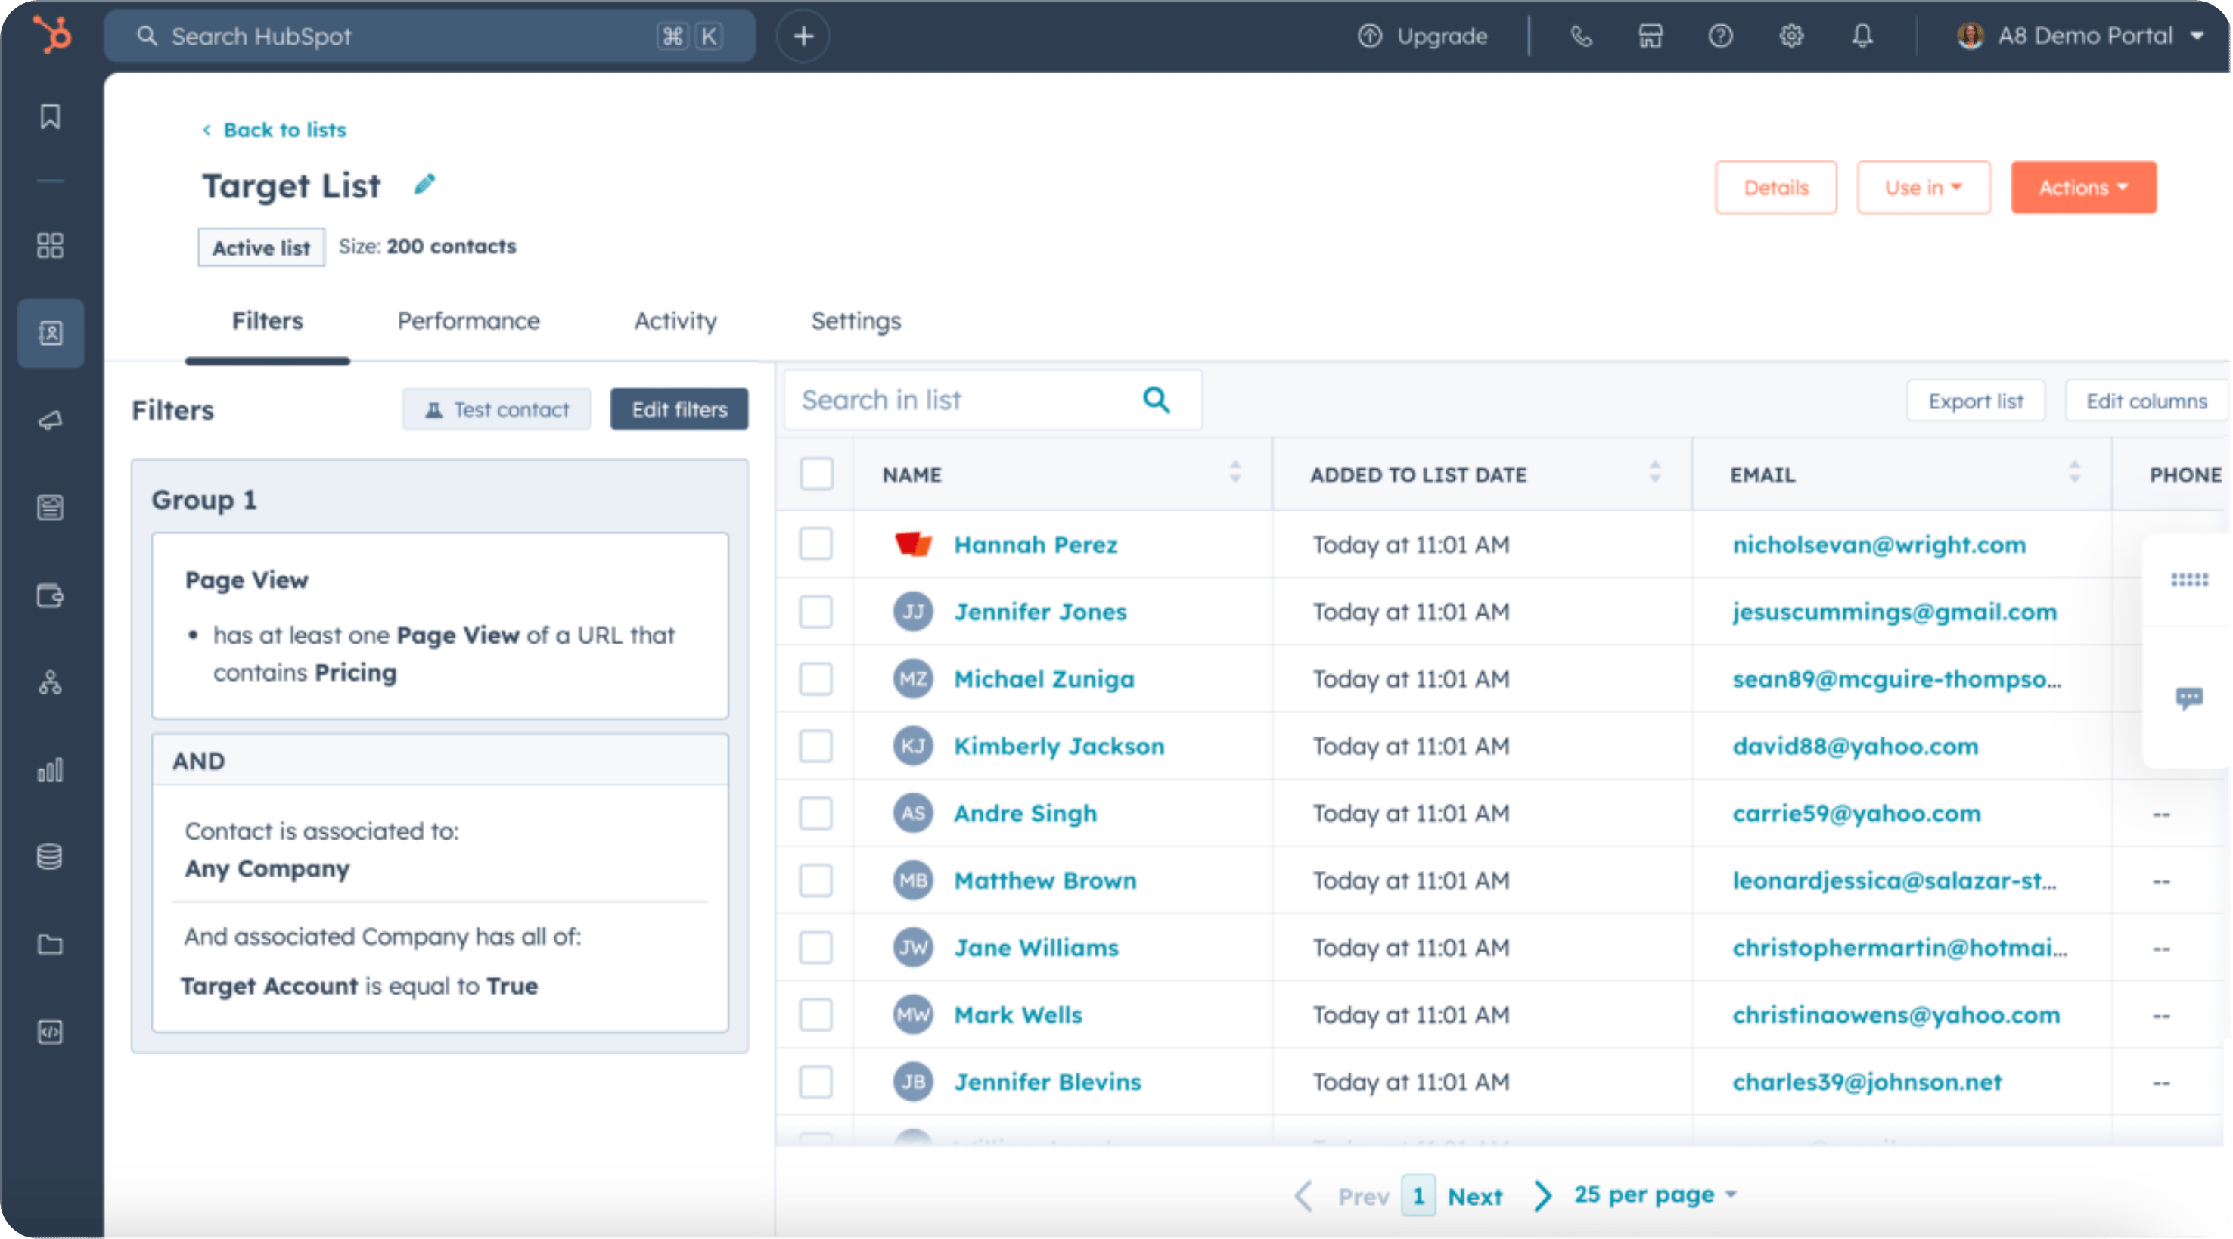Click the phone calling icon in the top bar
Viewport: 2233px width, 1239px height.
pos(1581,36)
